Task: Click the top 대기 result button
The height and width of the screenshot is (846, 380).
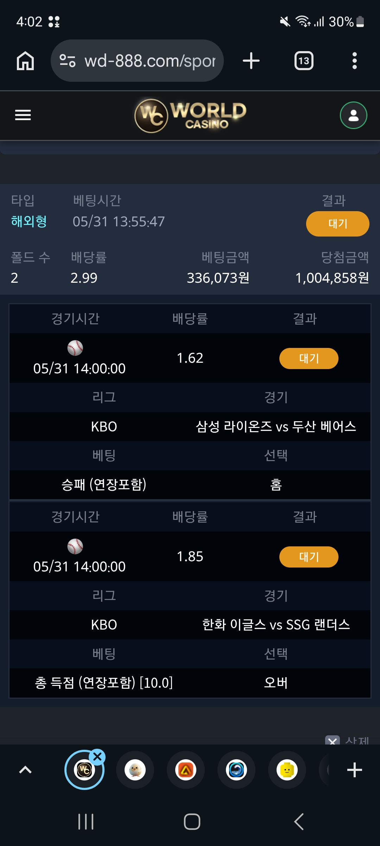Action: coord(337,224)
